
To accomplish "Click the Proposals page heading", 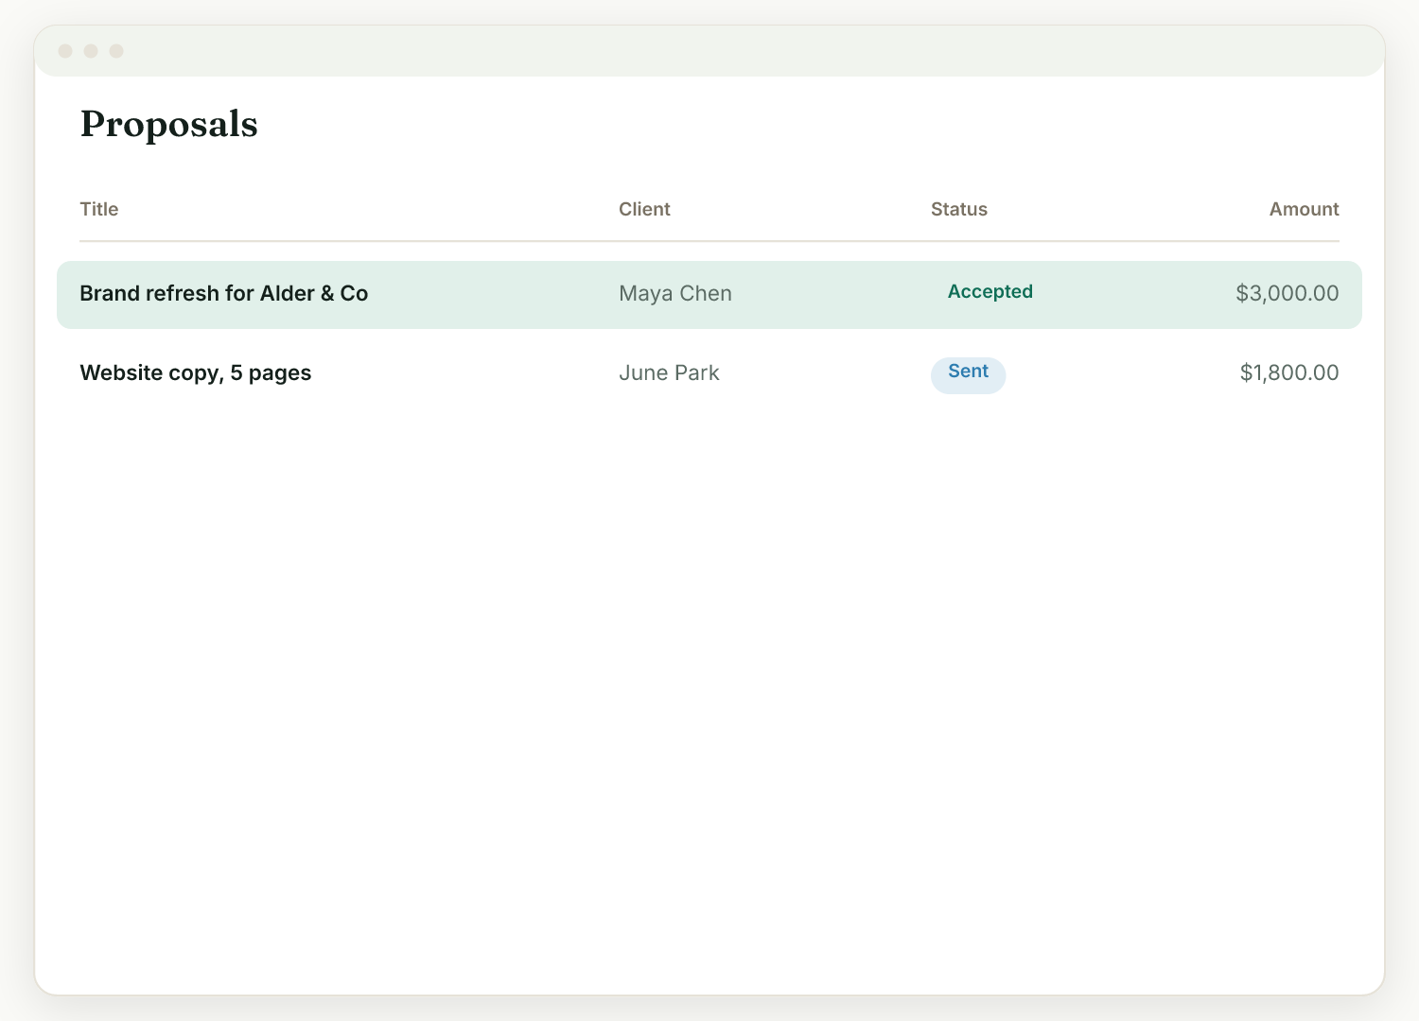I will pyautogui.click(x=168, y=124).
